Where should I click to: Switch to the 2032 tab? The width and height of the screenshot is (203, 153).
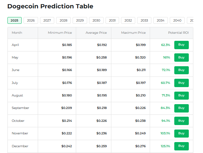(x=128, y=20)
